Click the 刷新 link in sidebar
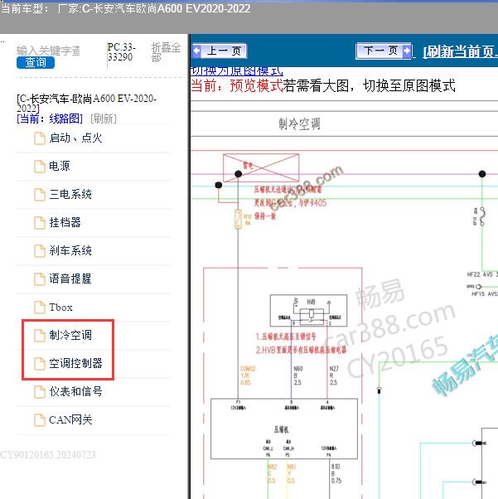 [104, 119]
